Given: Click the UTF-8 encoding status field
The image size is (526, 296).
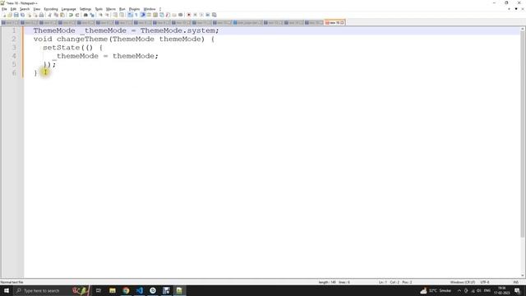Looking at the screenshot, I should click(485, 282).
